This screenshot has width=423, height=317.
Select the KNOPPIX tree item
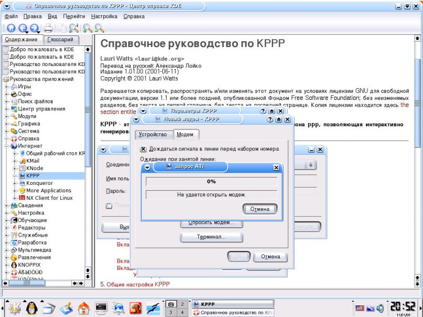30,265
